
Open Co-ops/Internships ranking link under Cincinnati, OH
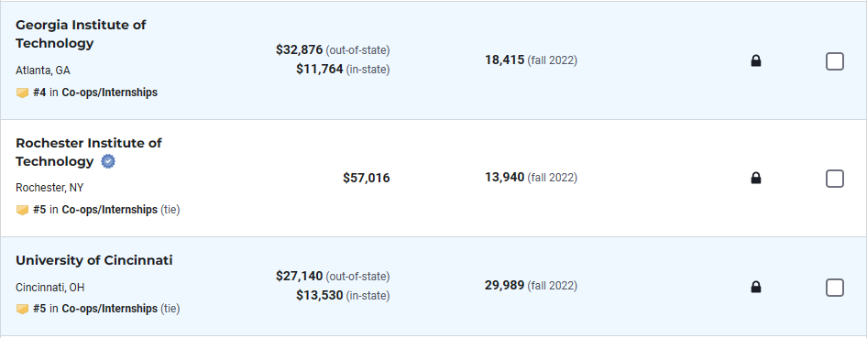(x=109, y=309)
